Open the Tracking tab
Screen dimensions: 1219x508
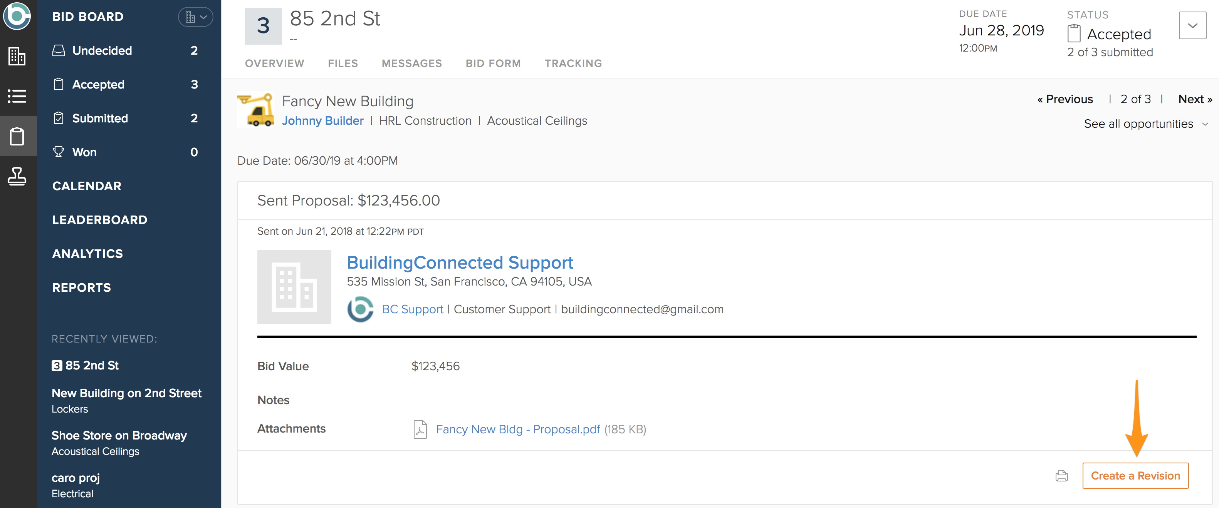pyautogui.click(x=573, y=63)
